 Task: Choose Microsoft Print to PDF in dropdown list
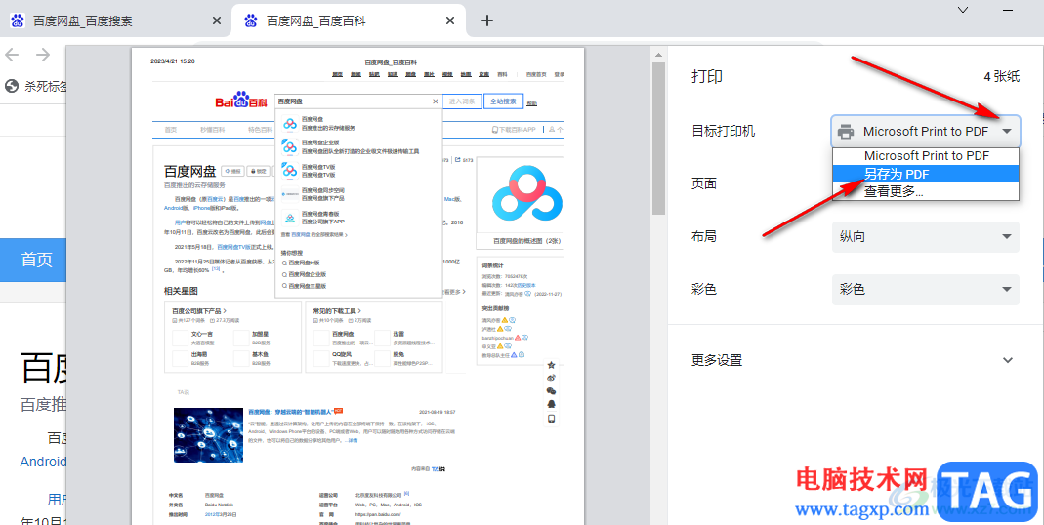point(926,156)
